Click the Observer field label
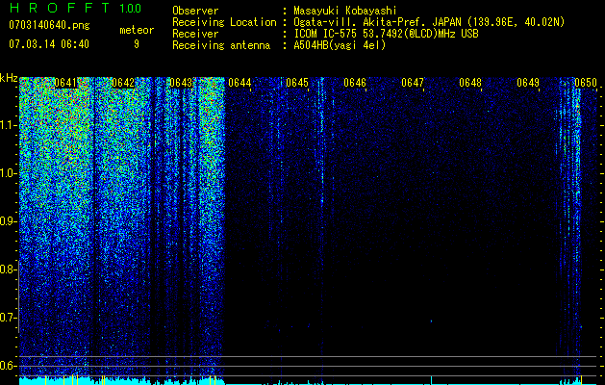This screenshot has height=385, width=605. click(x=195, y=11)
